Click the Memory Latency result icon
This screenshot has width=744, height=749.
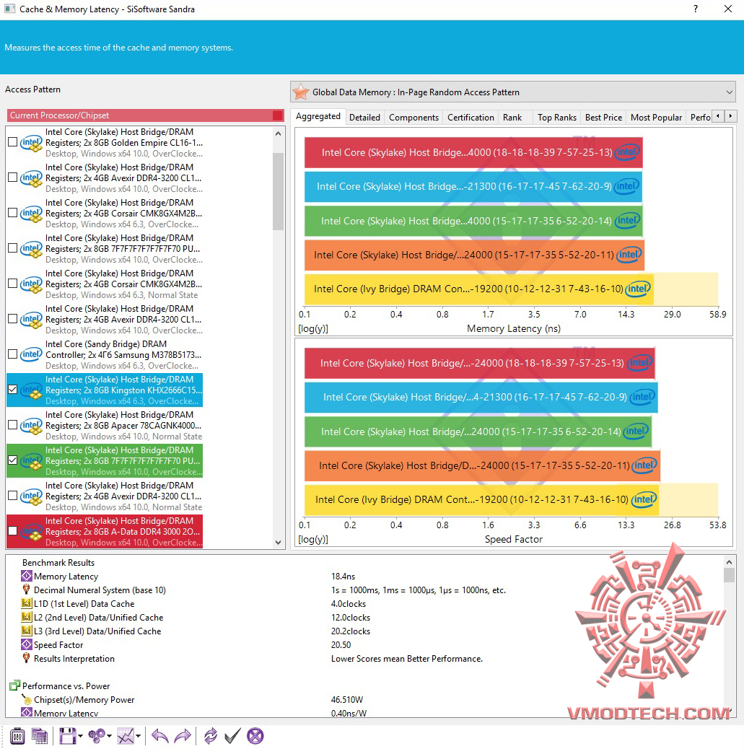[26, 576]
